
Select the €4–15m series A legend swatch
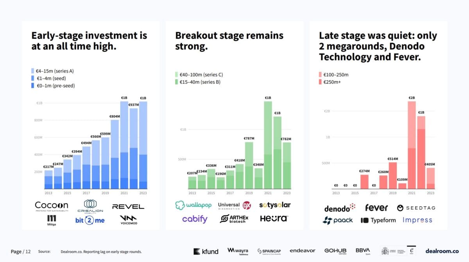pos(33,71)
